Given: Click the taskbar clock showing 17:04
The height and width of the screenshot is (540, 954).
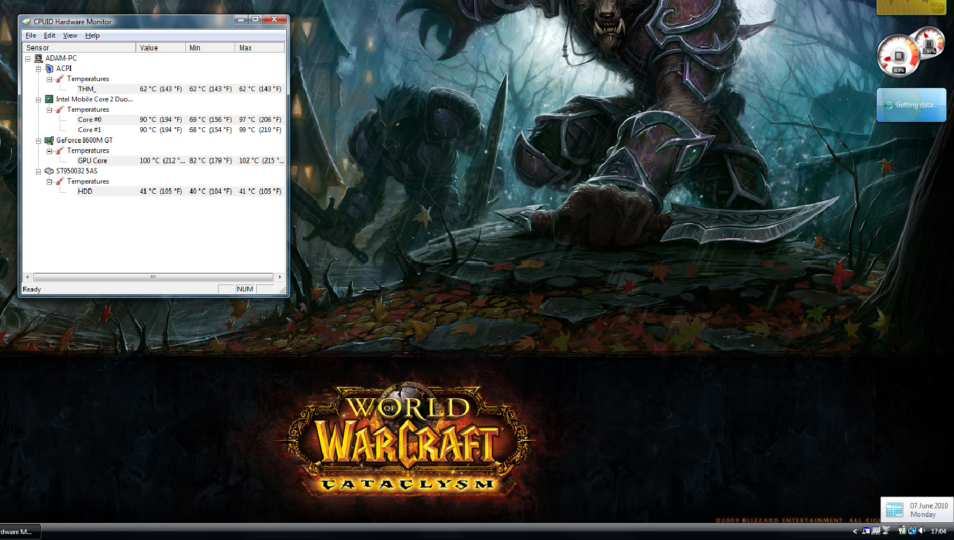Looking at the screenshot, I should (938, 531).
